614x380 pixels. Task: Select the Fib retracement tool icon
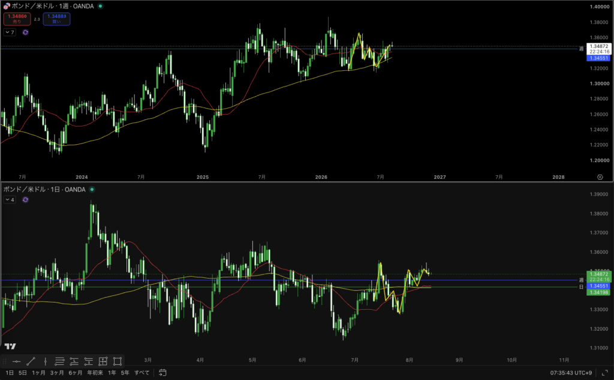(x=59, y=361)
